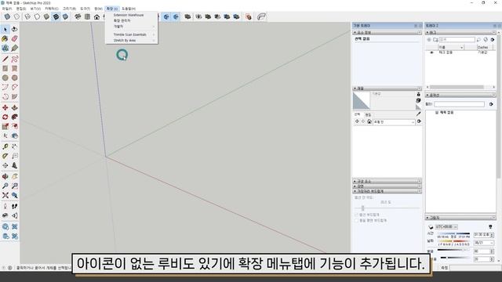
Task: Click the Eyedropper in Materials panel
Action: pyautogui.click(x=418, y=114)
